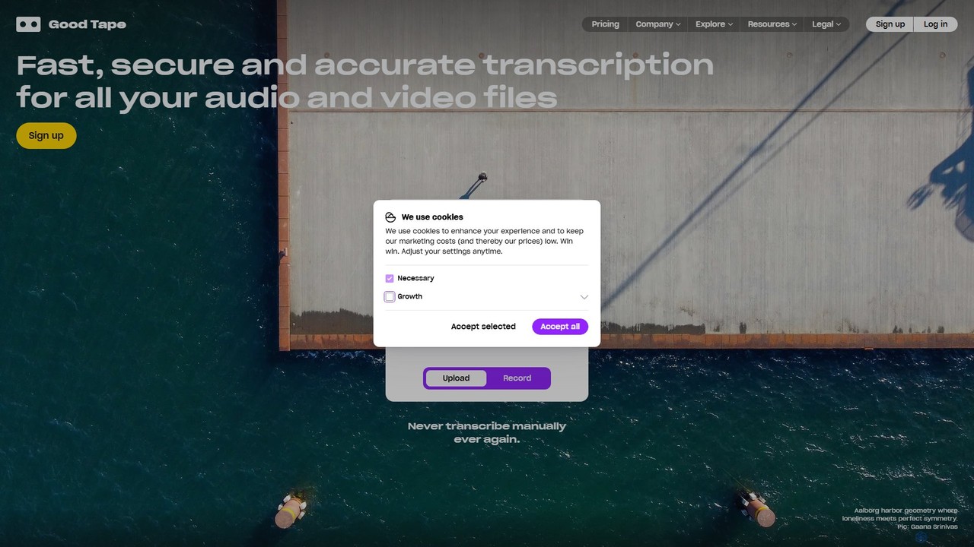Switch to the Record tab
Viewport: 974px width, 547px height.
517,378
